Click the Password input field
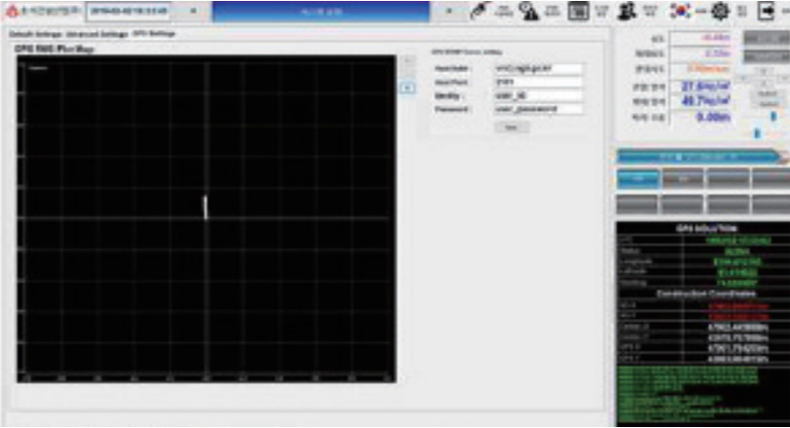 537,109
